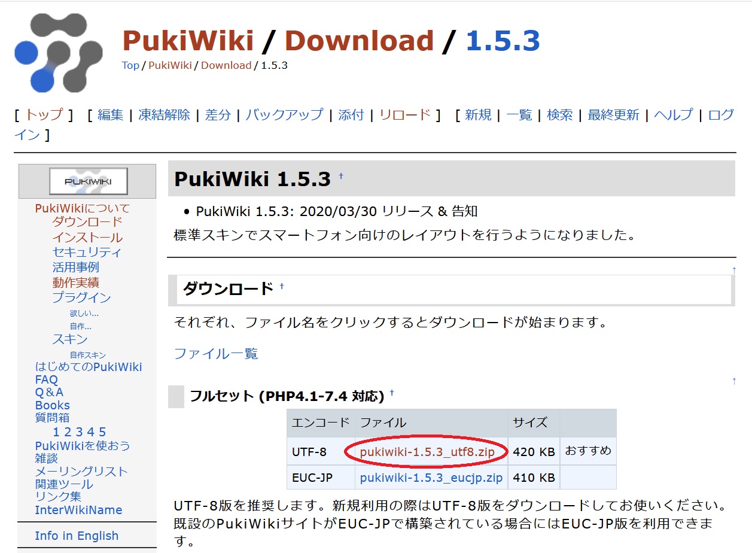Screen dimensions: 752x553
Task: Go to Top in the breadcrumb
Action: (130, 65)
